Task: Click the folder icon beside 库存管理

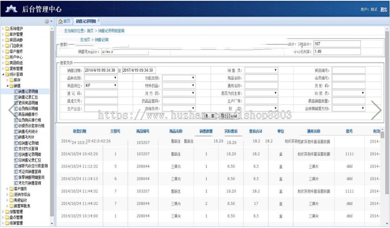Action: point(7,34)
